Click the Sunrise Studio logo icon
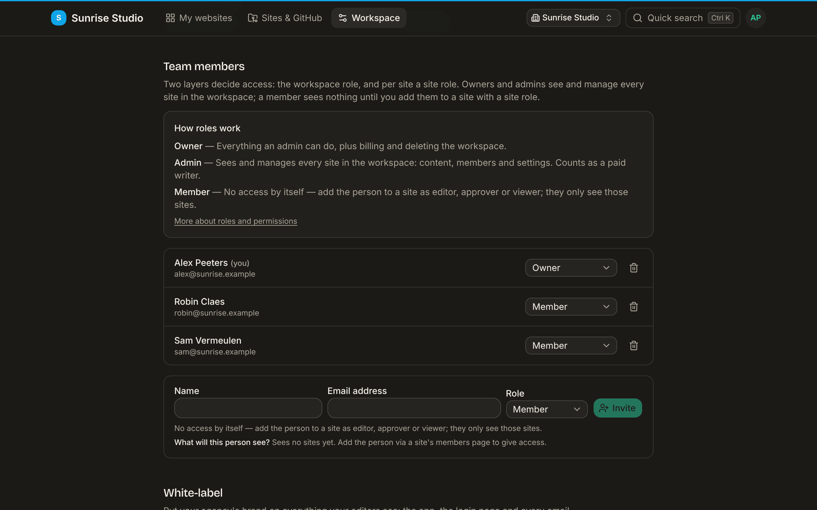Screen dimensions: 817x510 (58, 18)
